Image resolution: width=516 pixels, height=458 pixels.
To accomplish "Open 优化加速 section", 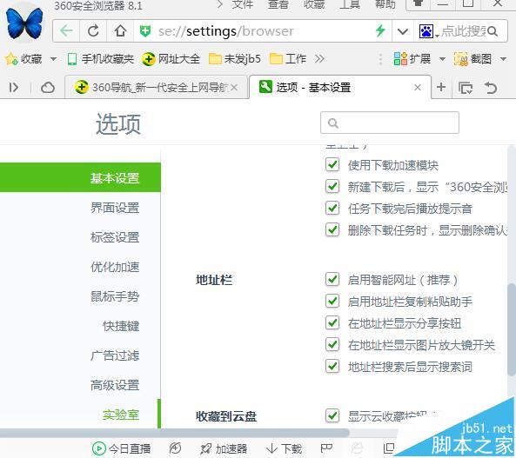I will tap(115, 267).
